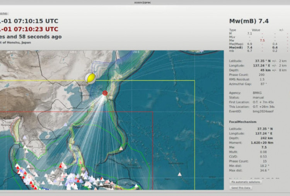Click the Value column header

point(256,30)
